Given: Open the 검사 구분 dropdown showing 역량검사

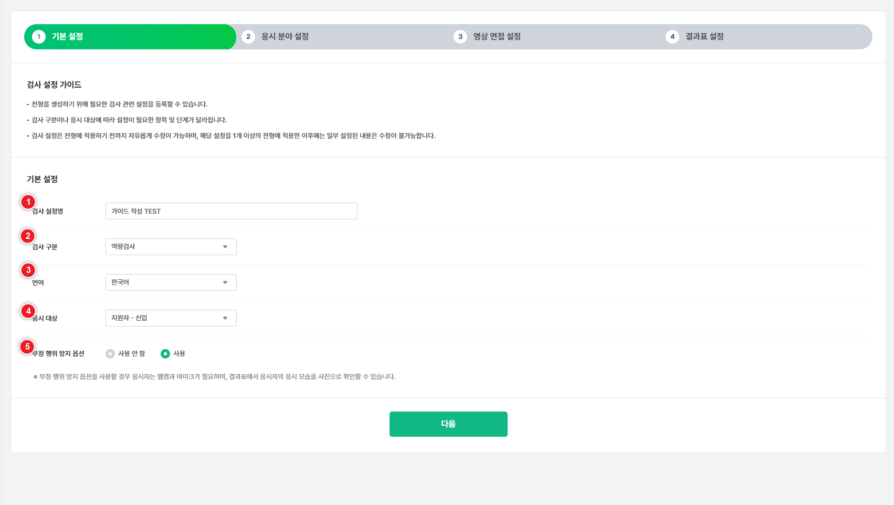Looking at the screenshot, I should pos(171,247).
